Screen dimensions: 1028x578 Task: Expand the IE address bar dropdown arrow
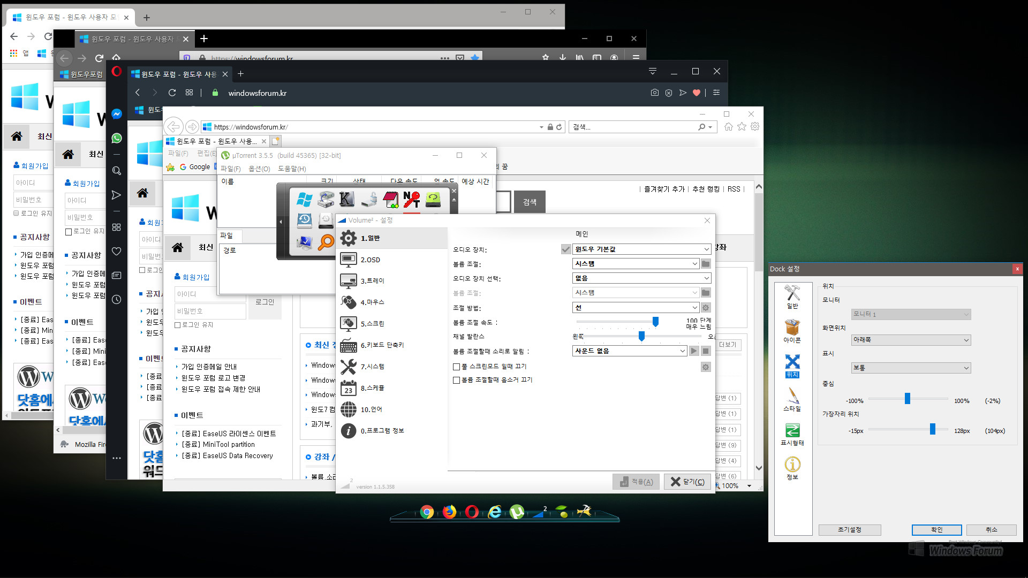click(x=541, y=127)
